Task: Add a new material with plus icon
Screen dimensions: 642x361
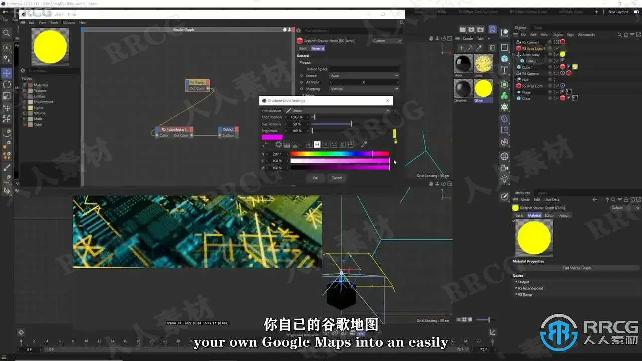Action: tap(462, 48)
